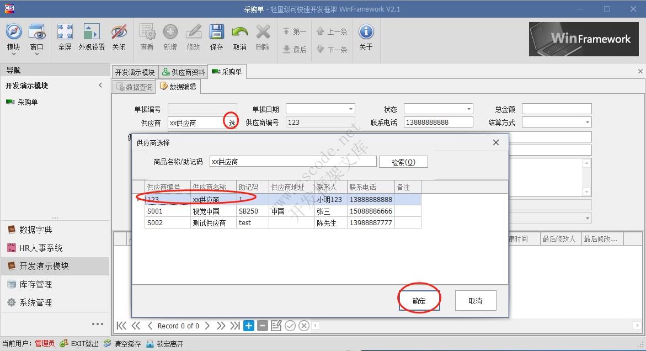Image resolution: width=646 pixels, height=351 pixels.
Task: Click the 检索(Q) search button in dialog
Action: point(403,161)
